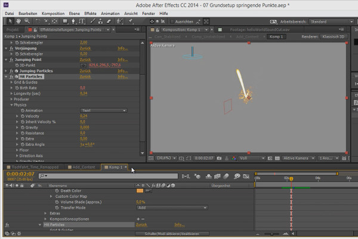Image resolution: width=358 pixels, height=239 pixels.
Task: Select the Hand tool
Action: [x=18, y=22]
